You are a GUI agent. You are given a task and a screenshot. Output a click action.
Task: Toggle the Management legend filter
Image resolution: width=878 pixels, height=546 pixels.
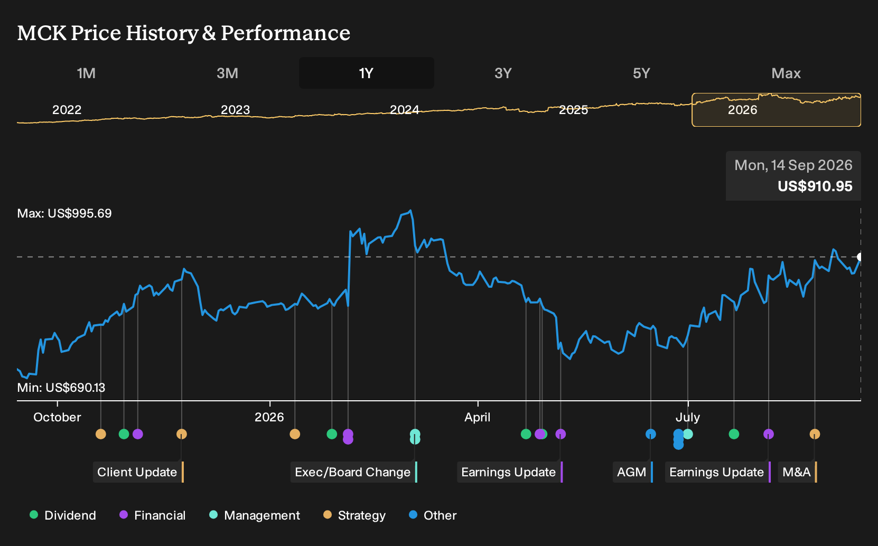[255, 515]
